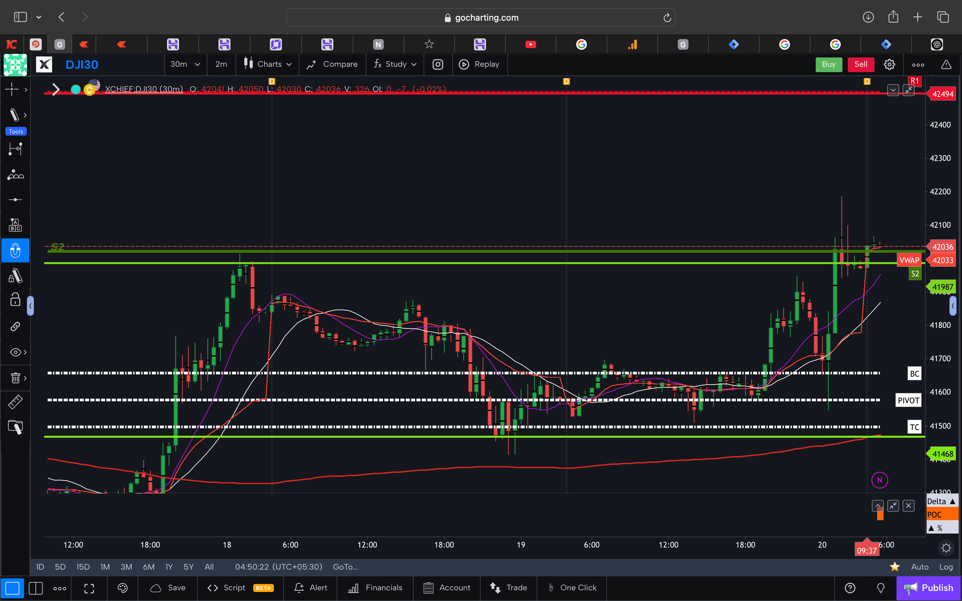962x601 pixels.
Task: Select the pencil drawing tool
Action: click(x=14, y=115)
